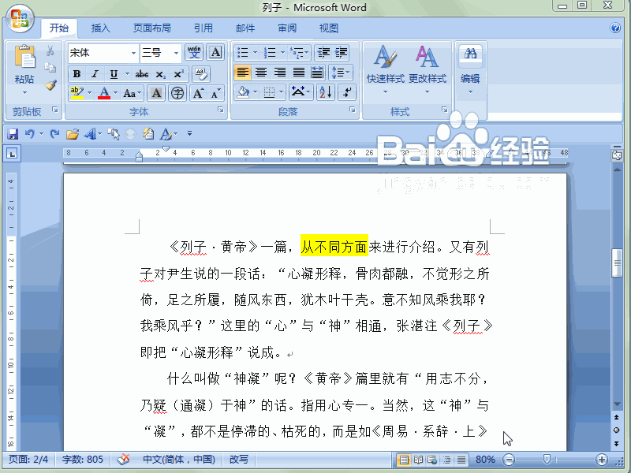Viewport: 631px width, 473px height.
Task: Toggle Bold formatting
Action: point(77,73)
